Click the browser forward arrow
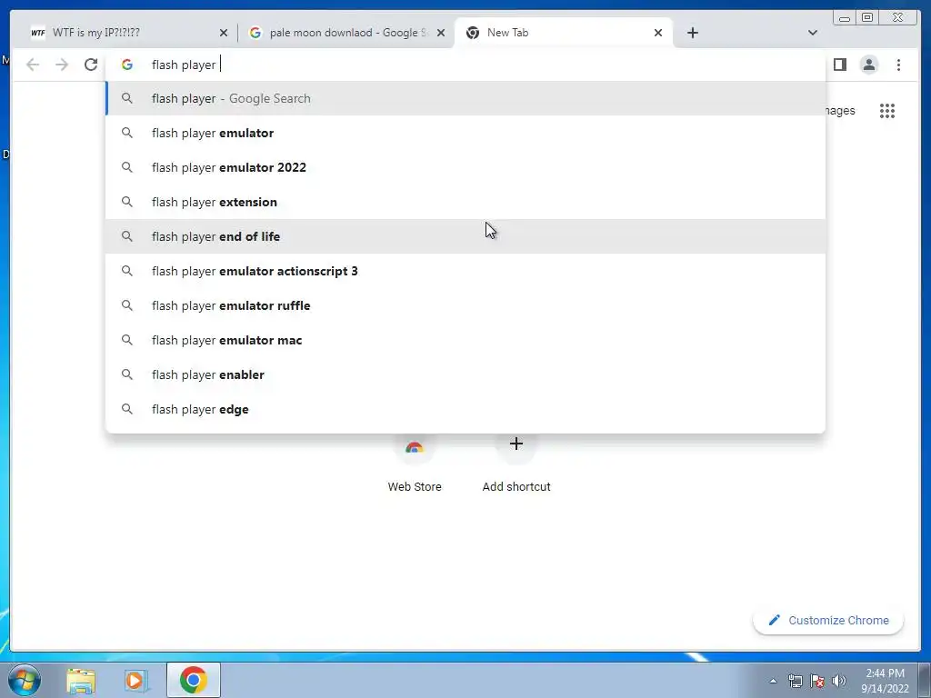 (x=62, y=65)
